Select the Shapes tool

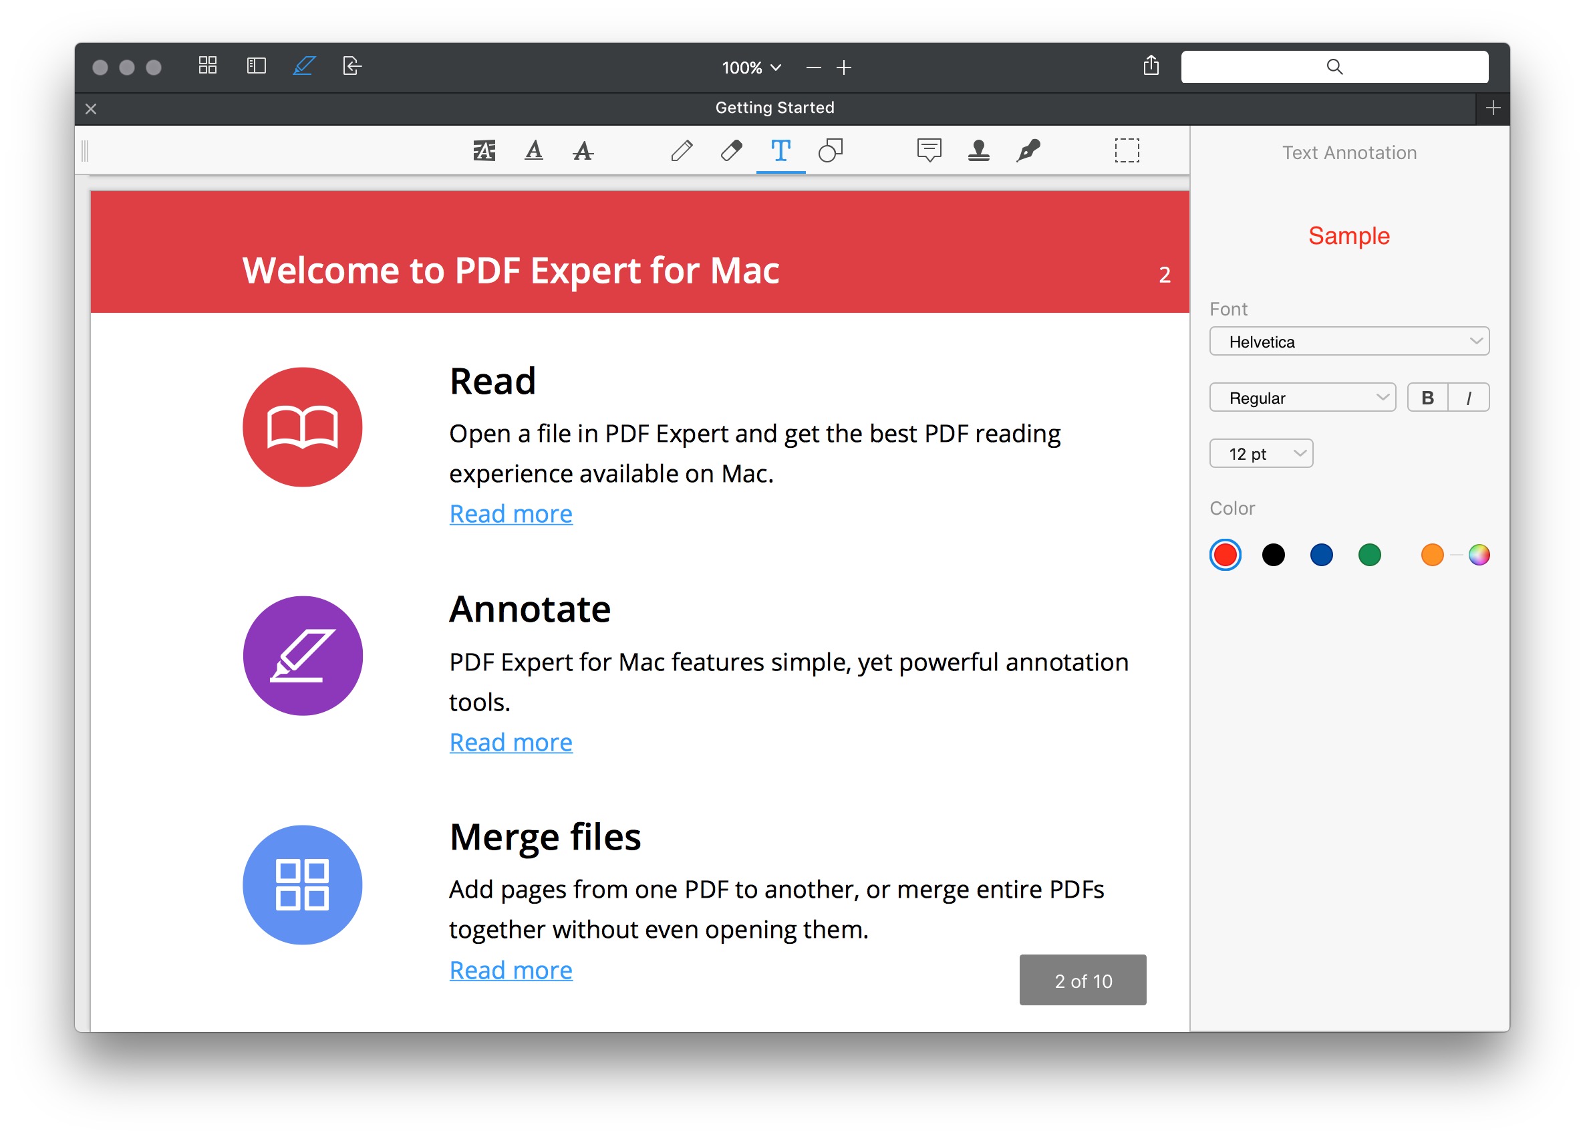(x=830, y=150)
